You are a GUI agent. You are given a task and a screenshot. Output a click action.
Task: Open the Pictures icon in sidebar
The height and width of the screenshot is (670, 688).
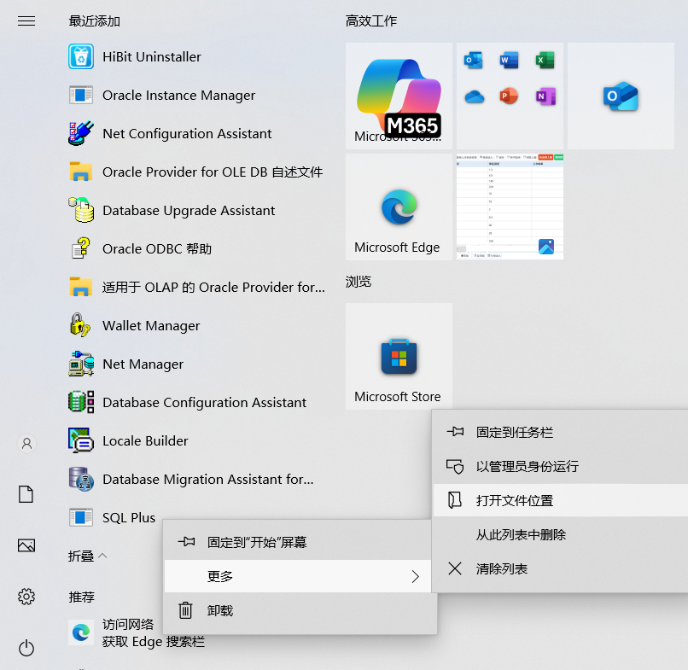pos(26,545)
